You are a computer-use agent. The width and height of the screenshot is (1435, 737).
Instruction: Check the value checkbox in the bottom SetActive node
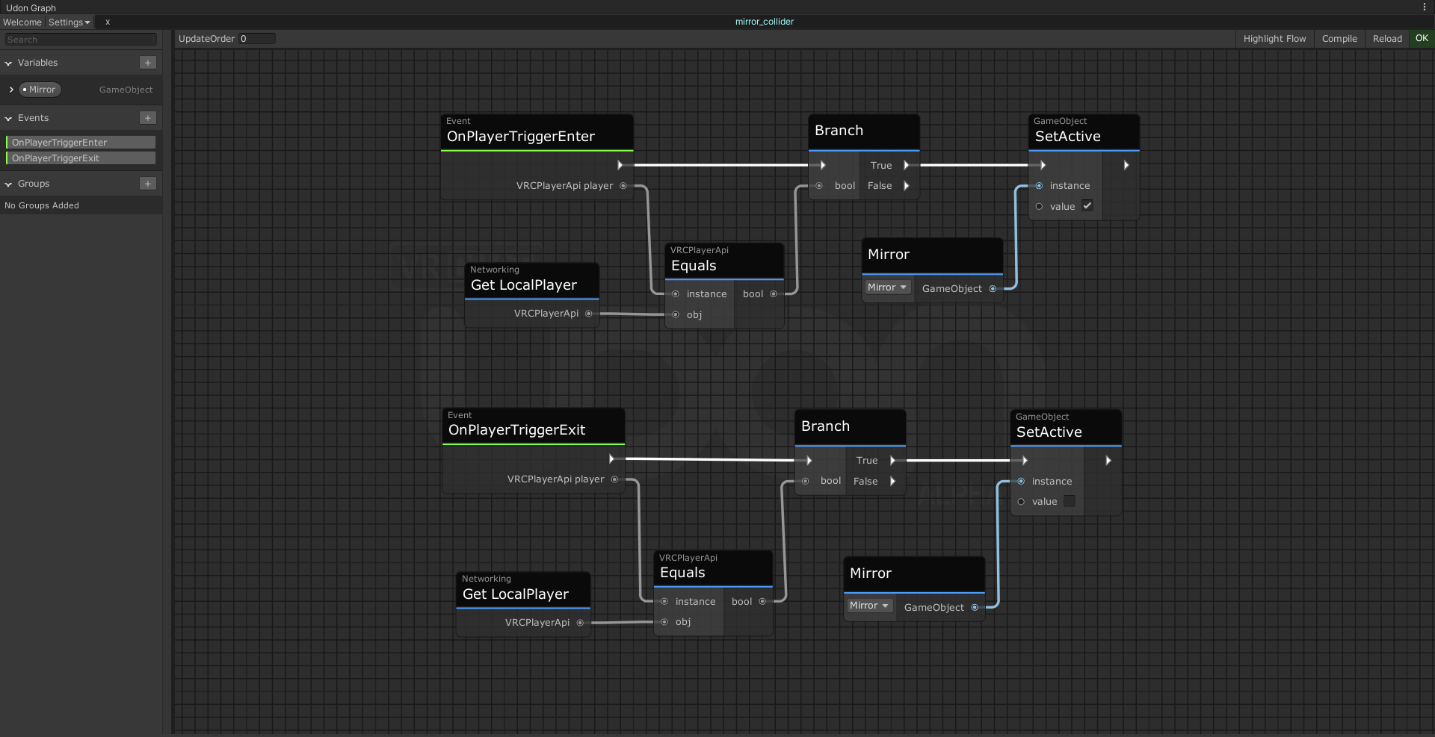coord(1070,502)
